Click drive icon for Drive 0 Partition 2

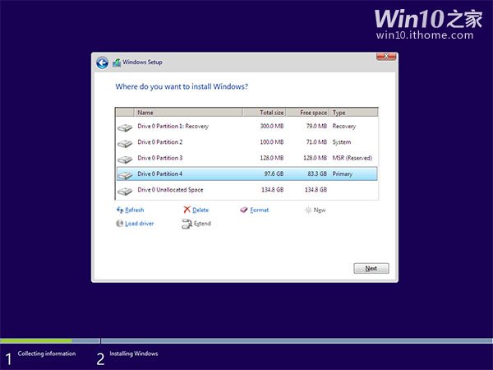click(125, 144)
